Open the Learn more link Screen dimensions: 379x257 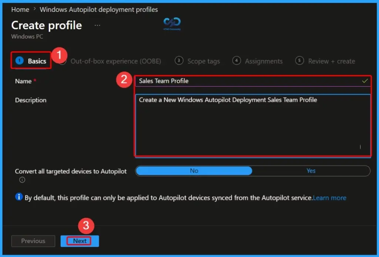(x=329, y=198)
